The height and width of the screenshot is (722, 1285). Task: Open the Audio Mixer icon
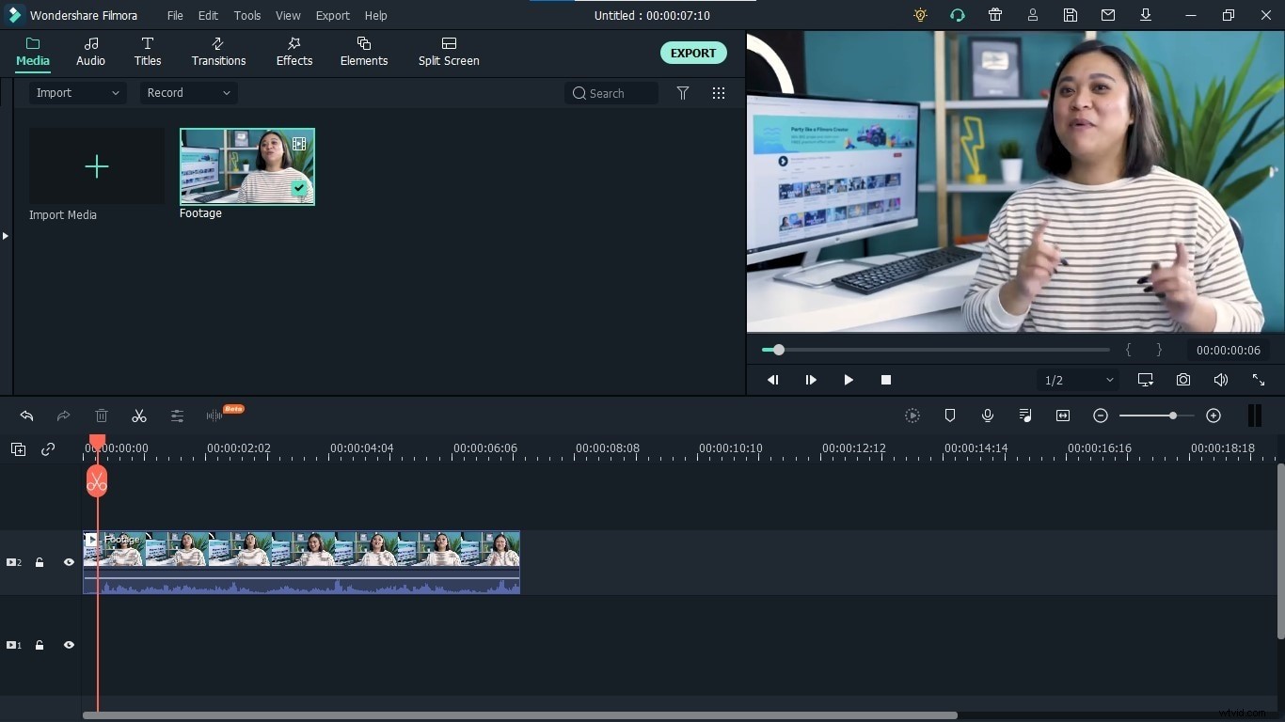coord(1025,416)
